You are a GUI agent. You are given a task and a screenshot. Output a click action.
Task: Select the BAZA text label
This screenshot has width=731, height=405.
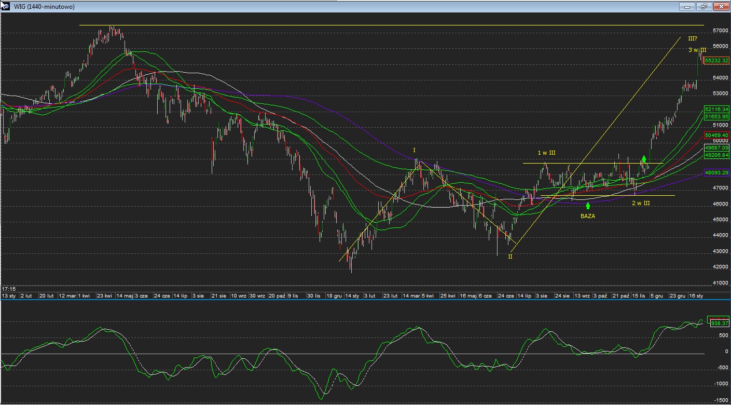[587, 216]
